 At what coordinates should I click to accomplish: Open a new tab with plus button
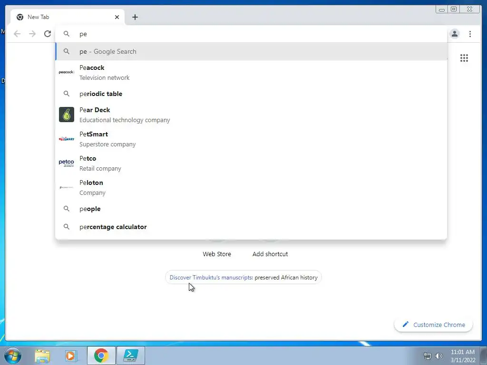135,17
